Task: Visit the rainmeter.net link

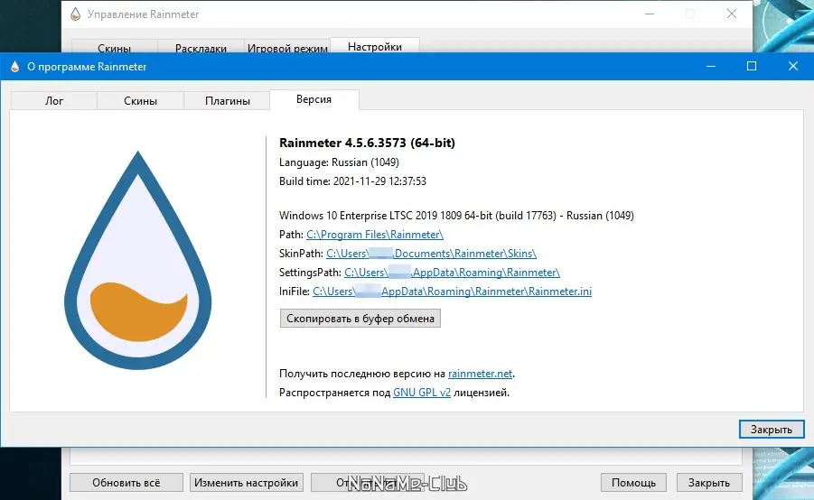Action: pos(481,374)
